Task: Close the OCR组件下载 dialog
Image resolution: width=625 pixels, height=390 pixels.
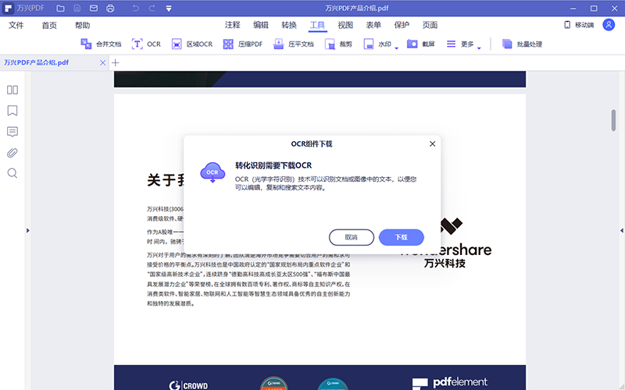Action: click(x=433, y=144)
